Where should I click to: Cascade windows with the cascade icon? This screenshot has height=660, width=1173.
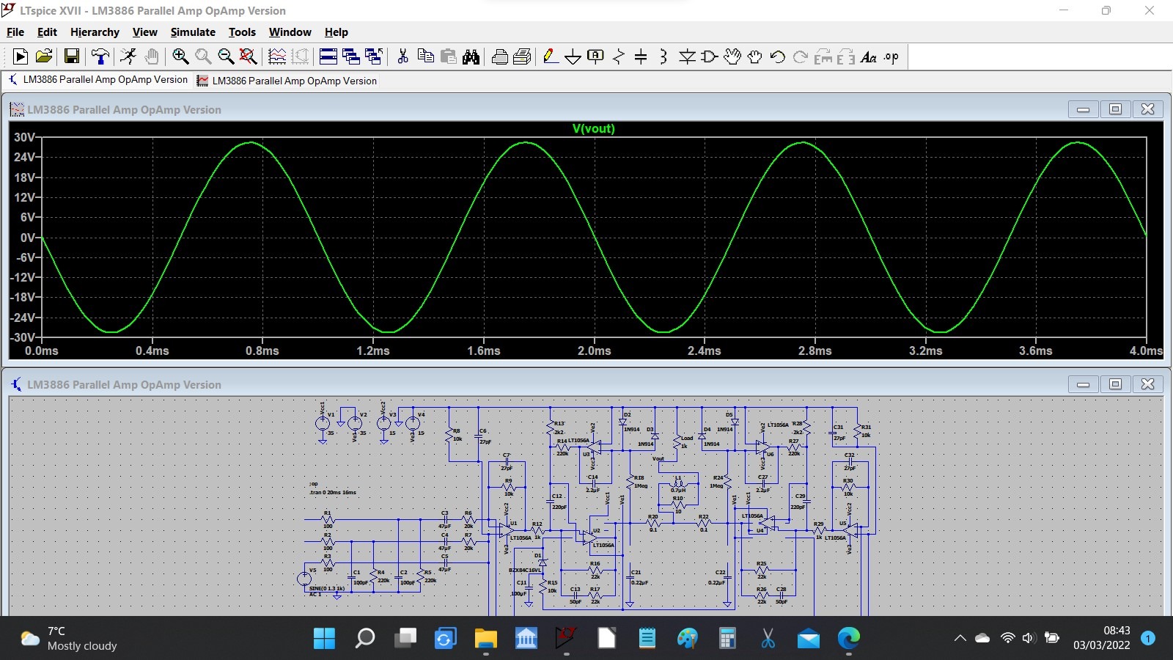click(351, 56)
